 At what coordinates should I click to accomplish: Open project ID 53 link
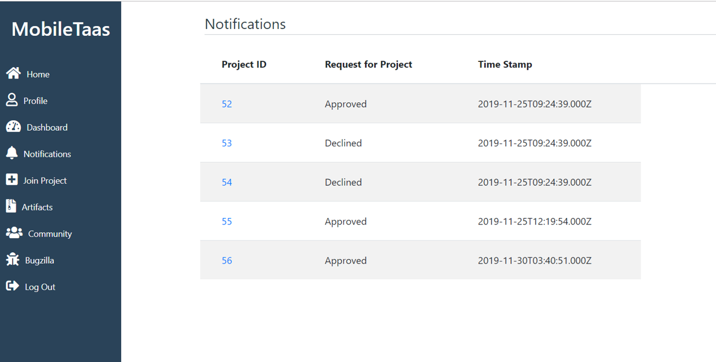click(227, 143)
